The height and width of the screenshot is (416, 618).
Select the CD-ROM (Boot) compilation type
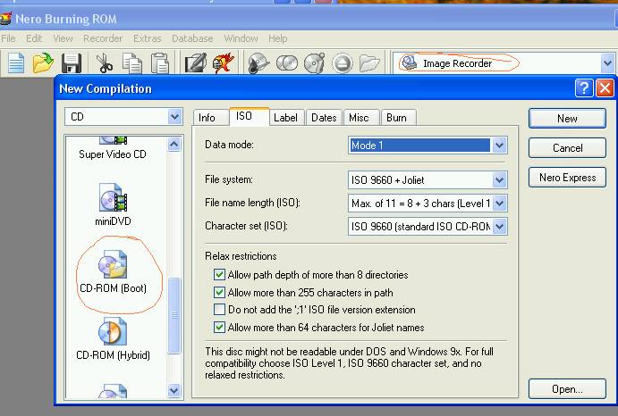(x=113, y=271)
